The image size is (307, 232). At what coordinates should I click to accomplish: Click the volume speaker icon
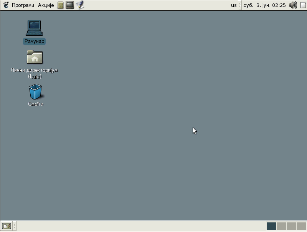click(x=293, y=5)
